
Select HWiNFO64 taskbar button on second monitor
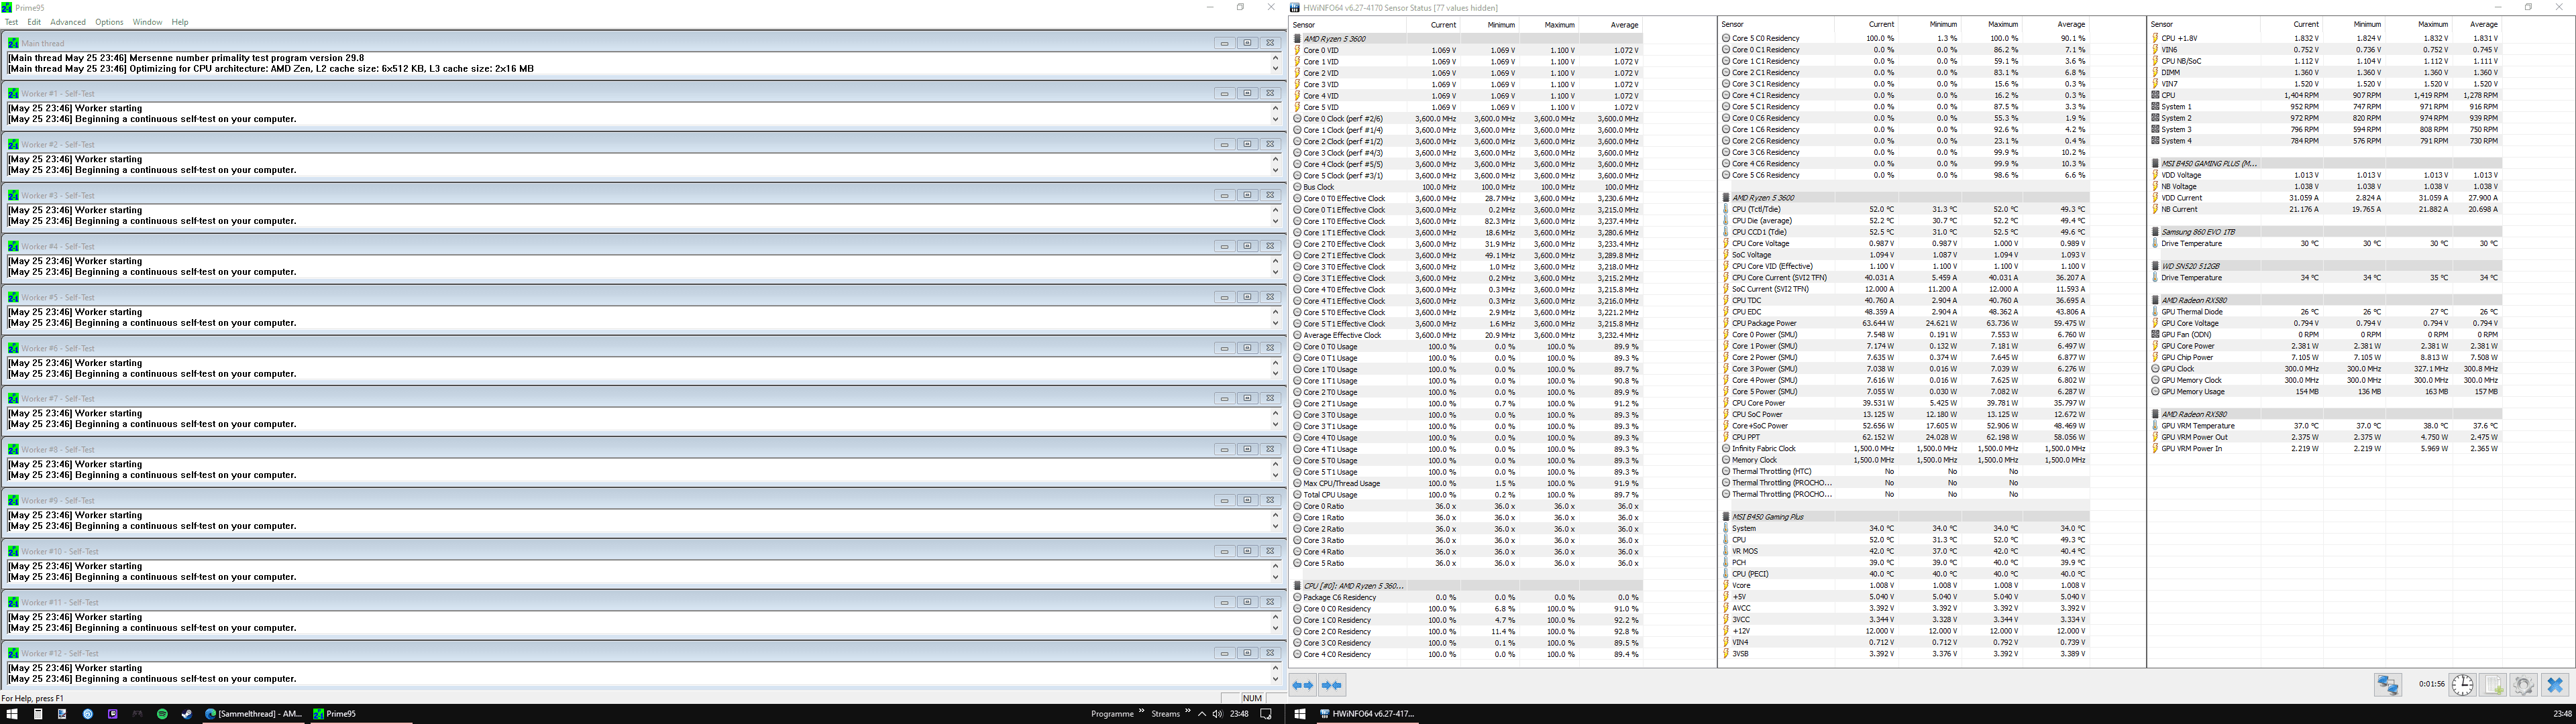[1367, 714]
